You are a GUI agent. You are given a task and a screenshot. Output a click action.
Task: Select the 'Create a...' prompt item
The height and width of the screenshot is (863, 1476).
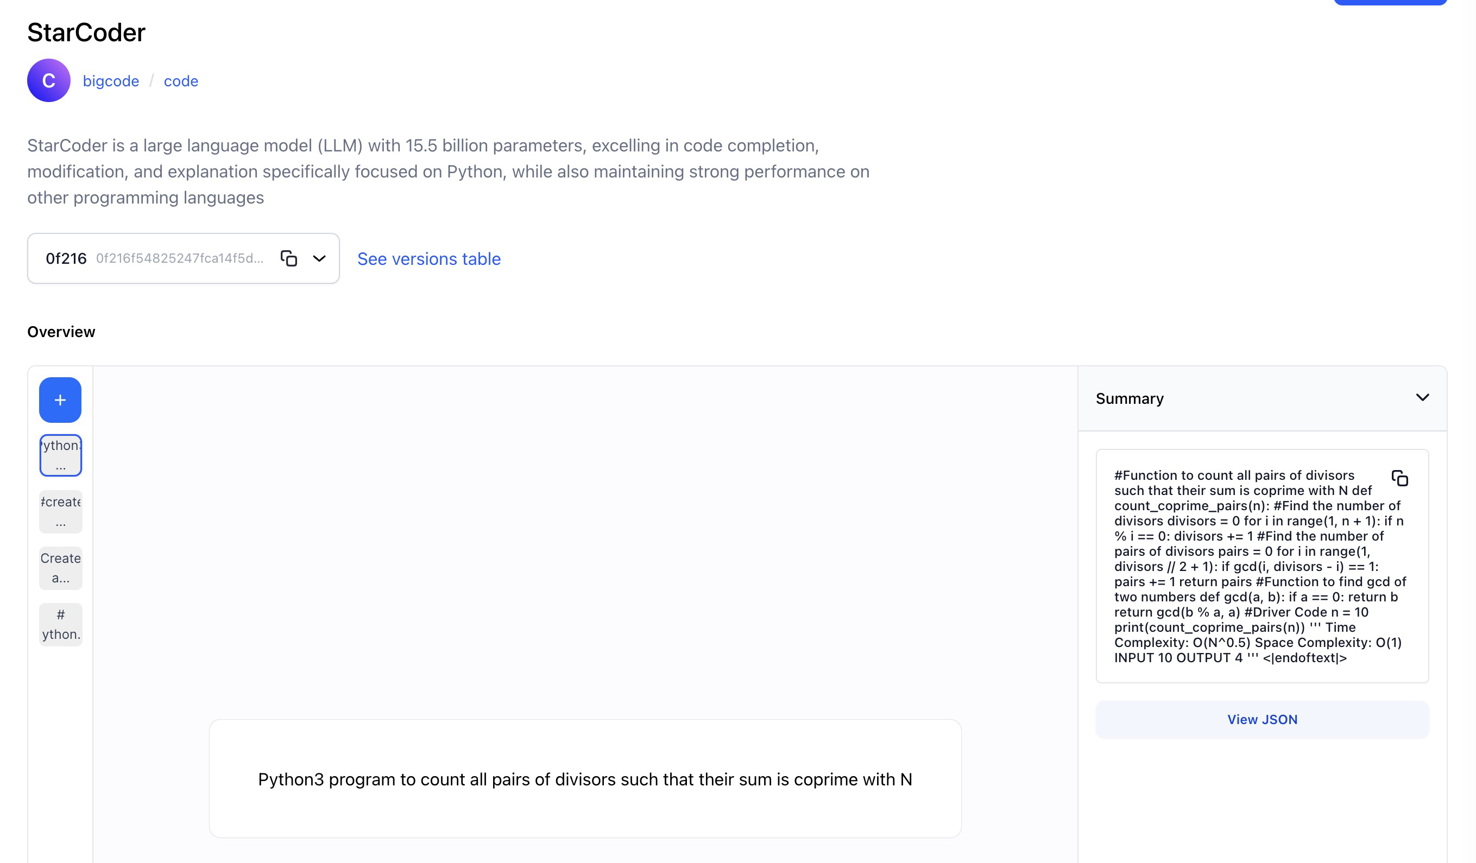click(60, 567)
